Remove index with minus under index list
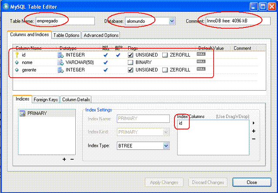This screenshot has height=193, width=278. tap(72, 159)
